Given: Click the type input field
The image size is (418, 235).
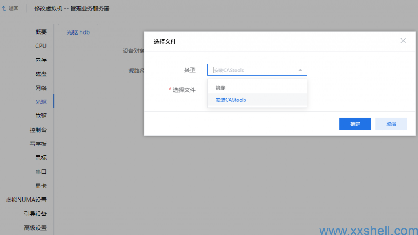Looking at the screenshot, I should tap(253, 70).
